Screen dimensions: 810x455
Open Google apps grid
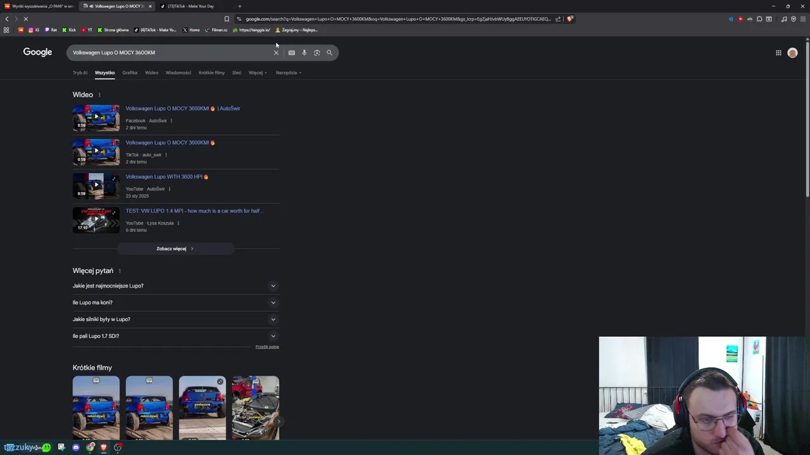[x=778, y=52]
